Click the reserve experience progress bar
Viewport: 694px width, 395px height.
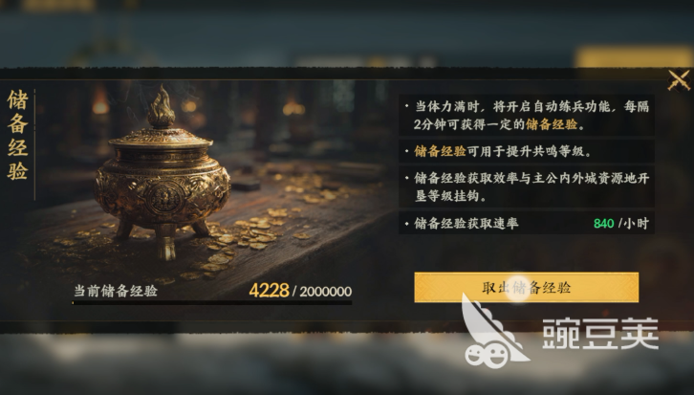click(x=212, y=303)
